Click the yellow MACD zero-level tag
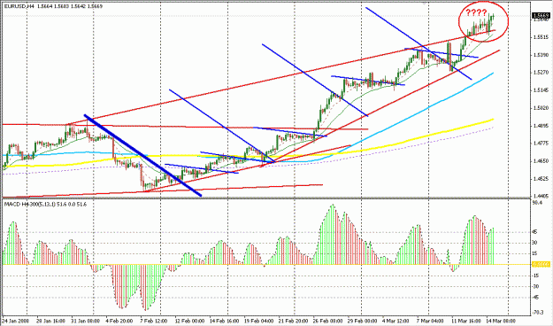Viewport: 553px width, 326px height. pos(541,264)
